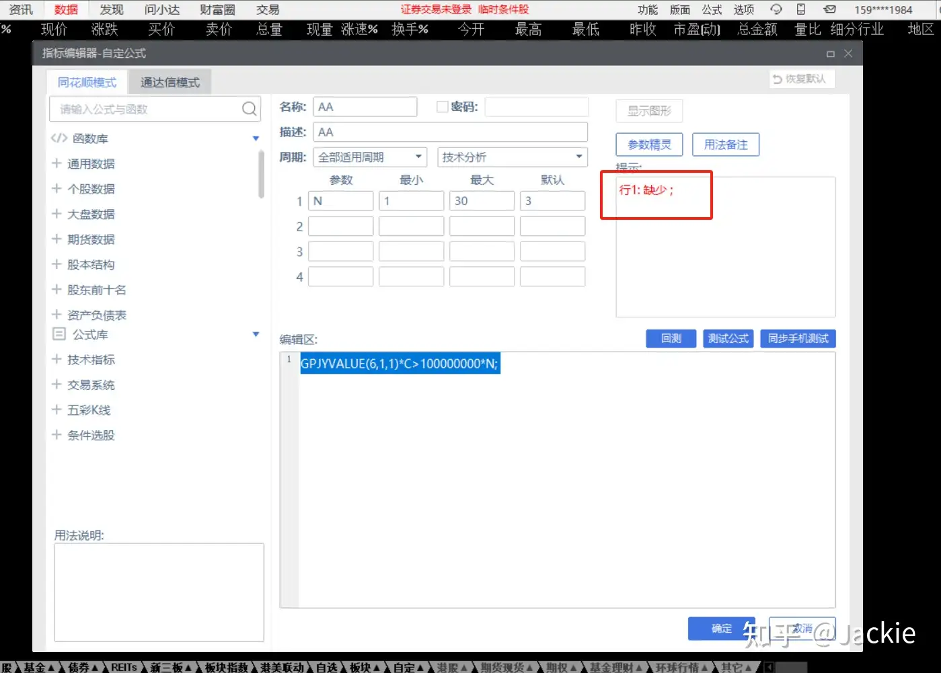Confirm with the 确定 button
The width and height of the screenshot is (941, 673).
coord(722,628)
